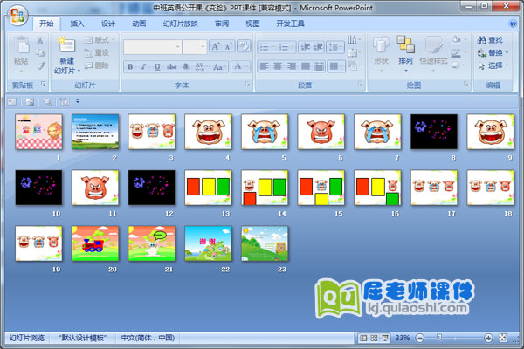Switch to the View (视图) tab

click(x=252, y=24)
